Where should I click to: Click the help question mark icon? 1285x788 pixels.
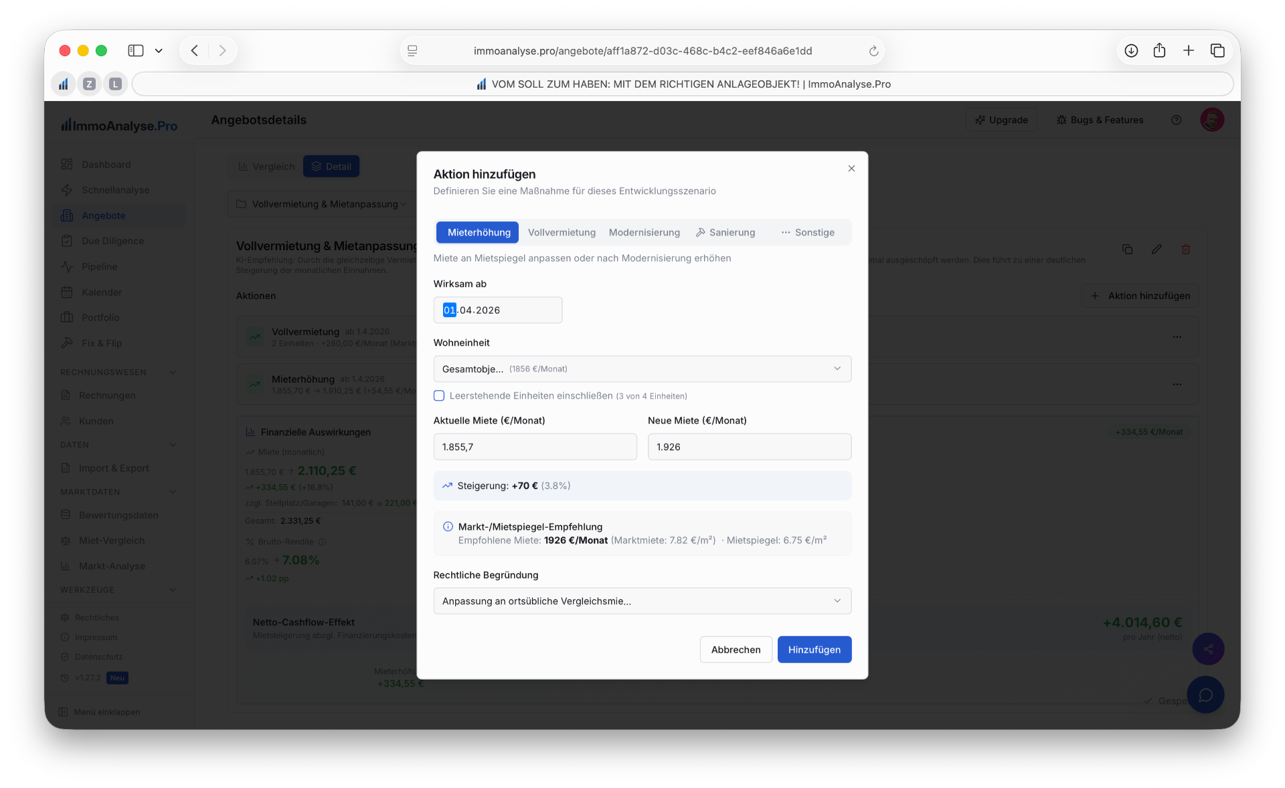coord(1176,120)
